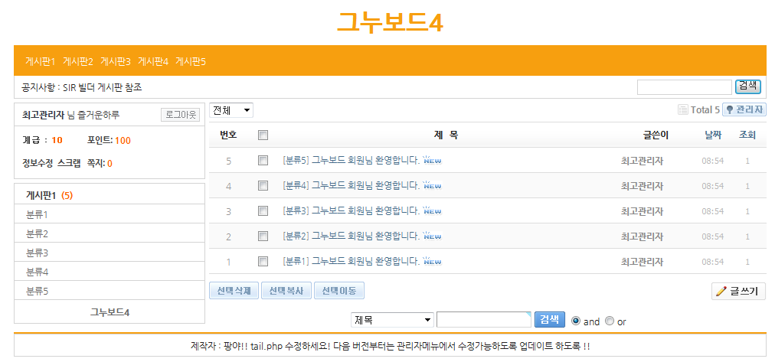Click the blue 검색 button below list
775x362 pixels.
click(550, 319)
